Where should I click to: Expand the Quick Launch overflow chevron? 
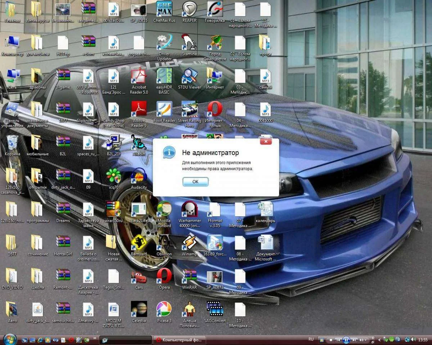pos(95,338)
